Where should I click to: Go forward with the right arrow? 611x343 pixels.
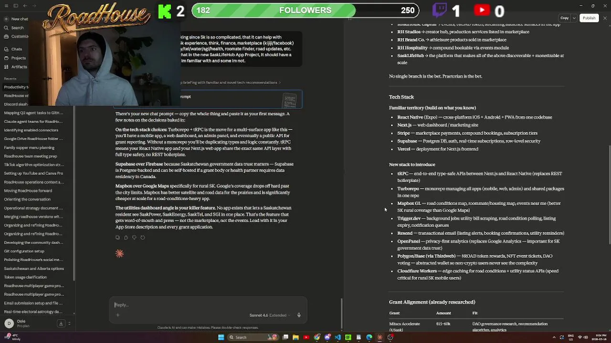[34, 6]
